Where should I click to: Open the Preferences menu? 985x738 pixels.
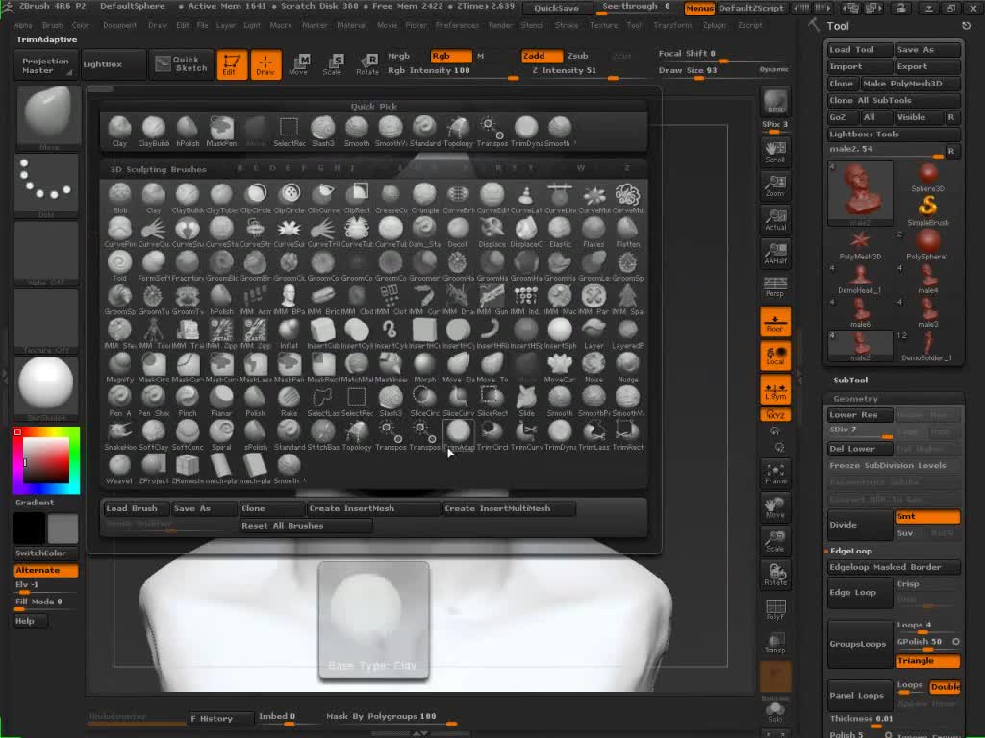(x=457, y=25)
